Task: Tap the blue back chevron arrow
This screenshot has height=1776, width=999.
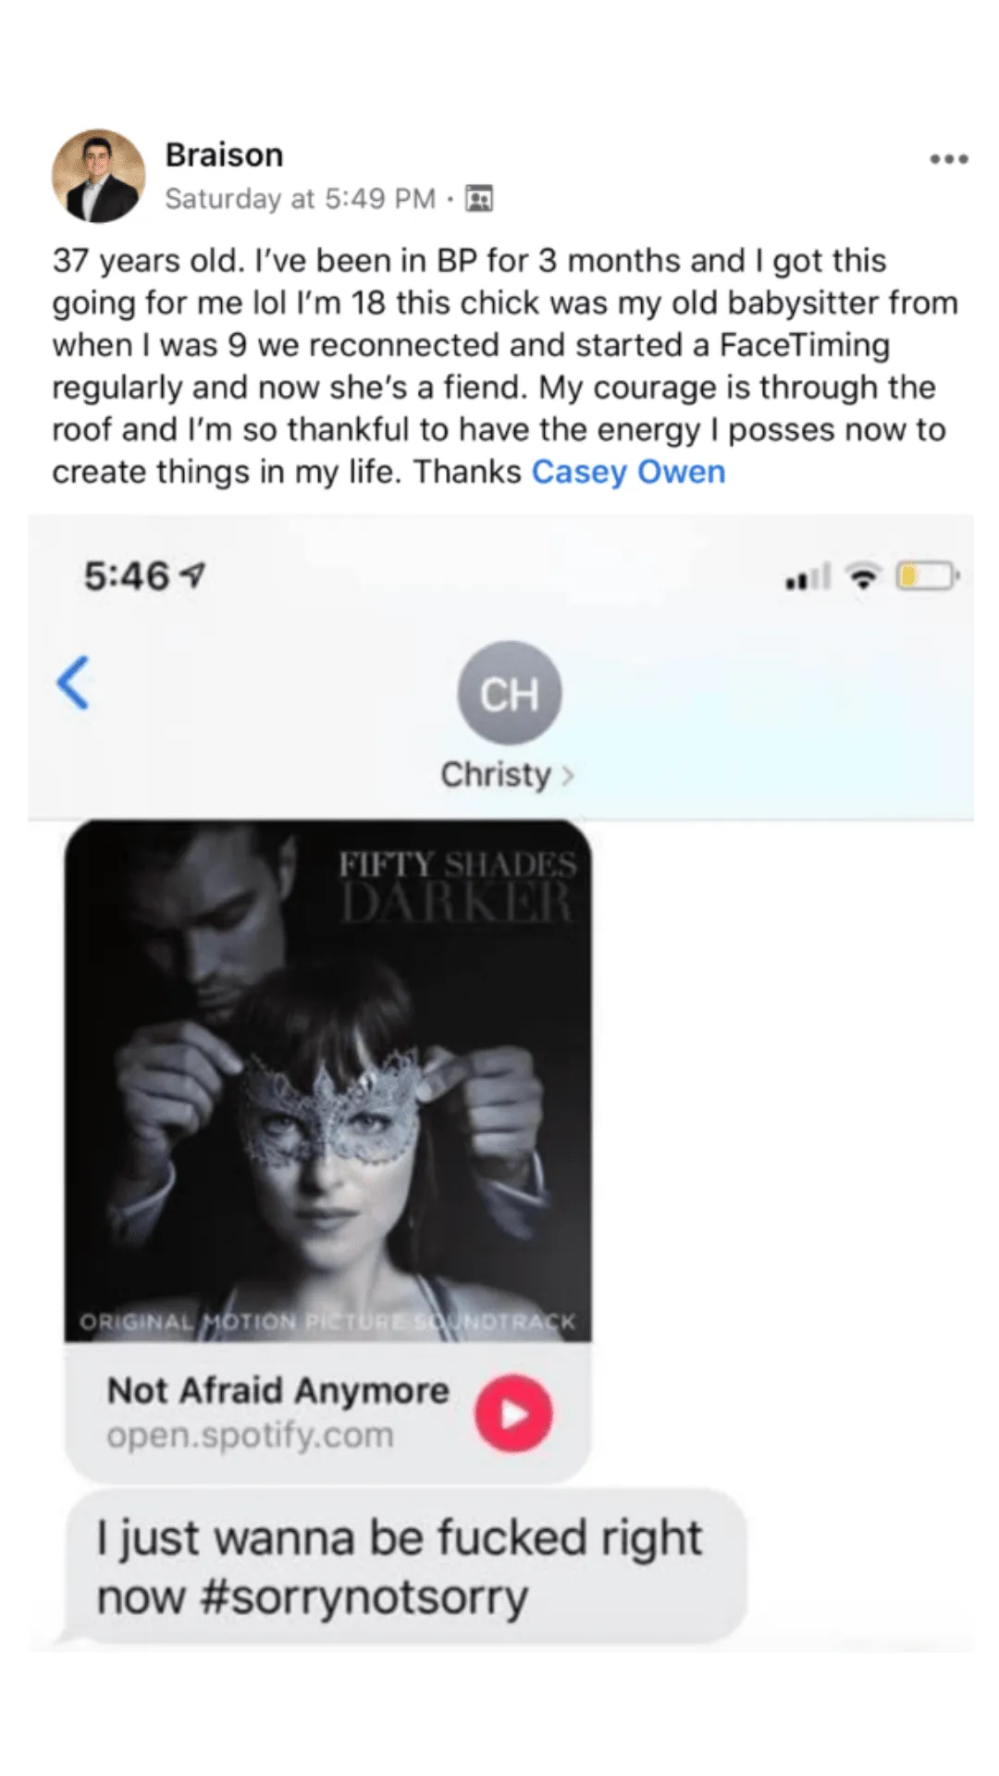Action: pyautogui.click(x=73, y=683)
